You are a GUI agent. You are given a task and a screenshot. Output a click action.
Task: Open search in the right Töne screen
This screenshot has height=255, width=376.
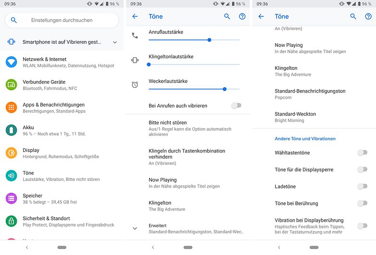point(353,16)
